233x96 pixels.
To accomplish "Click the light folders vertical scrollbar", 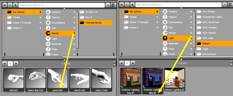I will (x=194, y=30).
